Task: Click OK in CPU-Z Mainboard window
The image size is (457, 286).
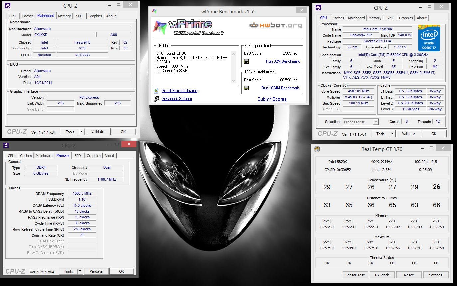Action: (123, 132)
